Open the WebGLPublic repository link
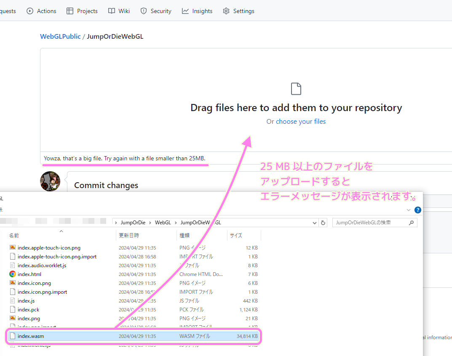 60,36
